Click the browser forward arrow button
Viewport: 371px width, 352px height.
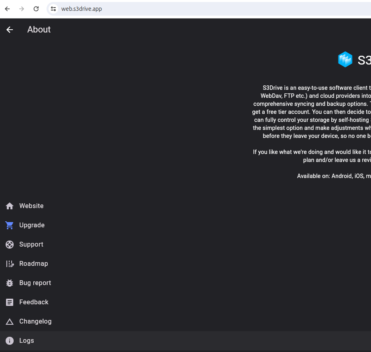tap(22, 9)
